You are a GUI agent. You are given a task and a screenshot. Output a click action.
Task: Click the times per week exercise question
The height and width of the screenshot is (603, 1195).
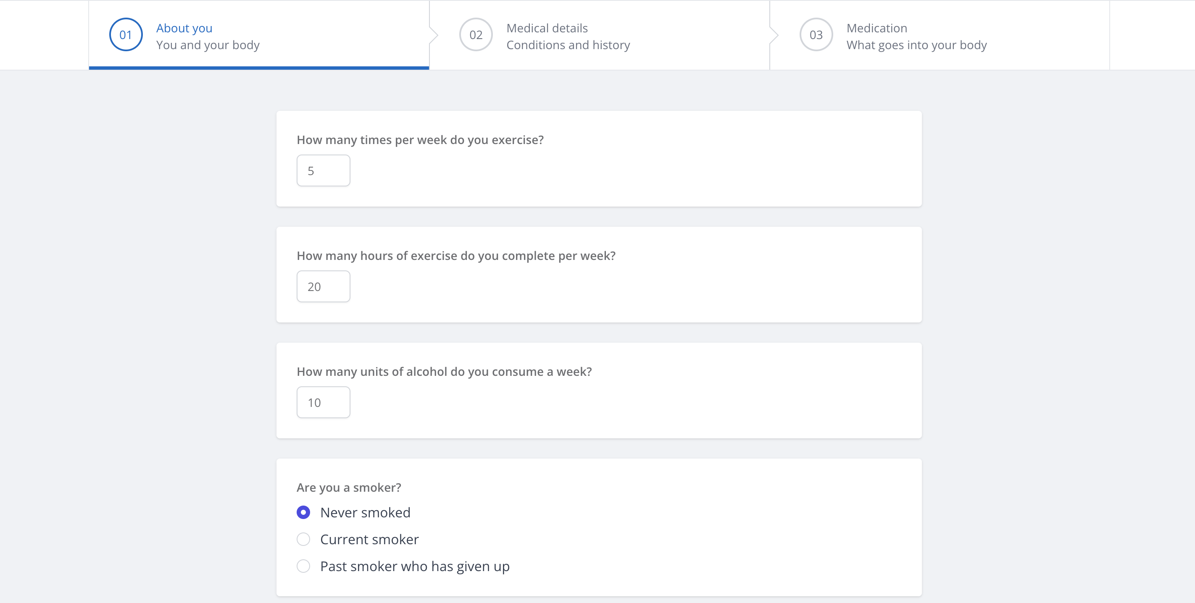point(420,140)
